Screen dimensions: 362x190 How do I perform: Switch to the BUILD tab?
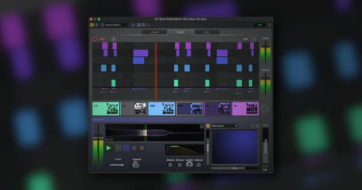tap(181, 32)
